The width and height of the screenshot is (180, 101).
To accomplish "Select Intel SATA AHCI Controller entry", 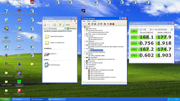I will coord(107,47).
